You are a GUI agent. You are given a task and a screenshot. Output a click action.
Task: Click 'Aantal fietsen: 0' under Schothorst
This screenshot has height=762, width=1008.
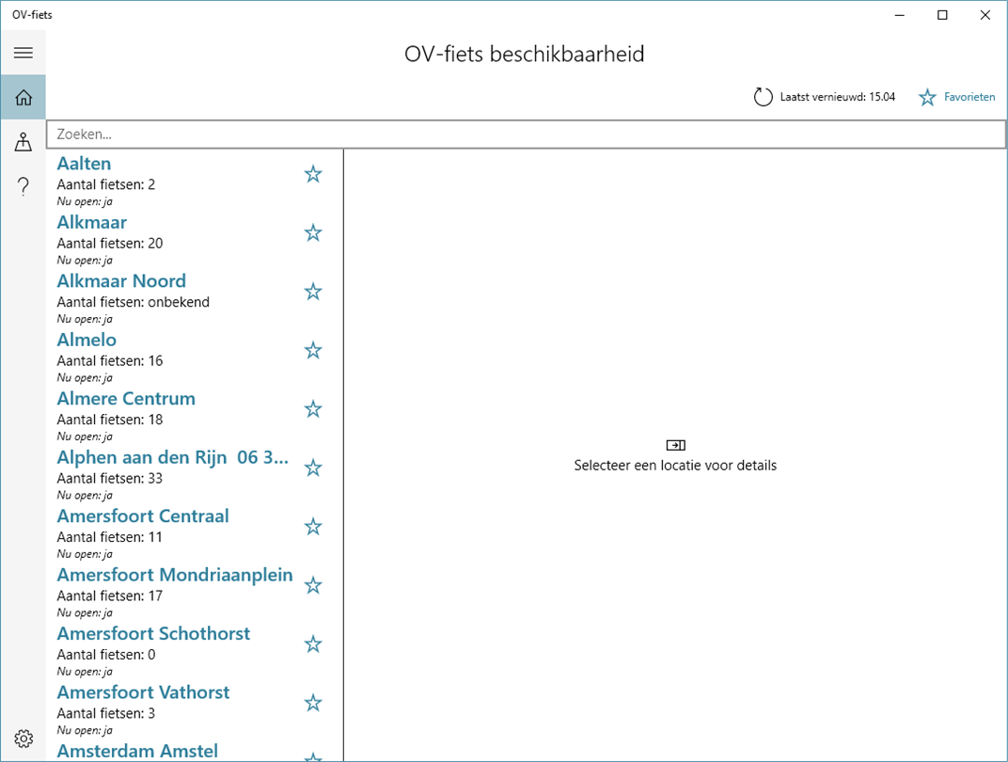pos(106,655)
